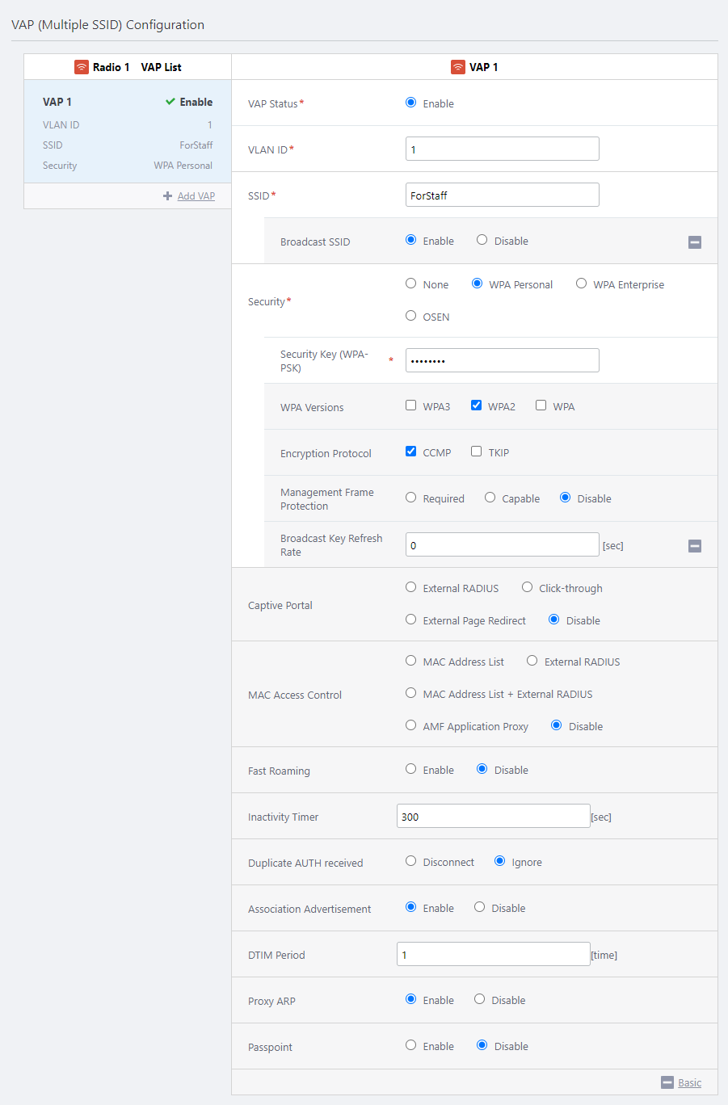Uncheck the CCMP encryption checkbox
728x1105 pixels.
point(411,452)
